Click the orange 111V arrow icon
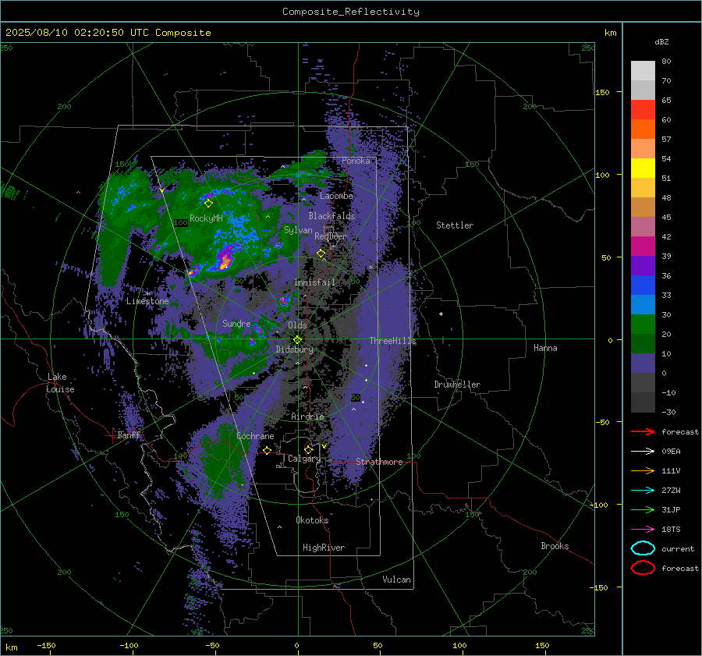 [x=643, y=470]
